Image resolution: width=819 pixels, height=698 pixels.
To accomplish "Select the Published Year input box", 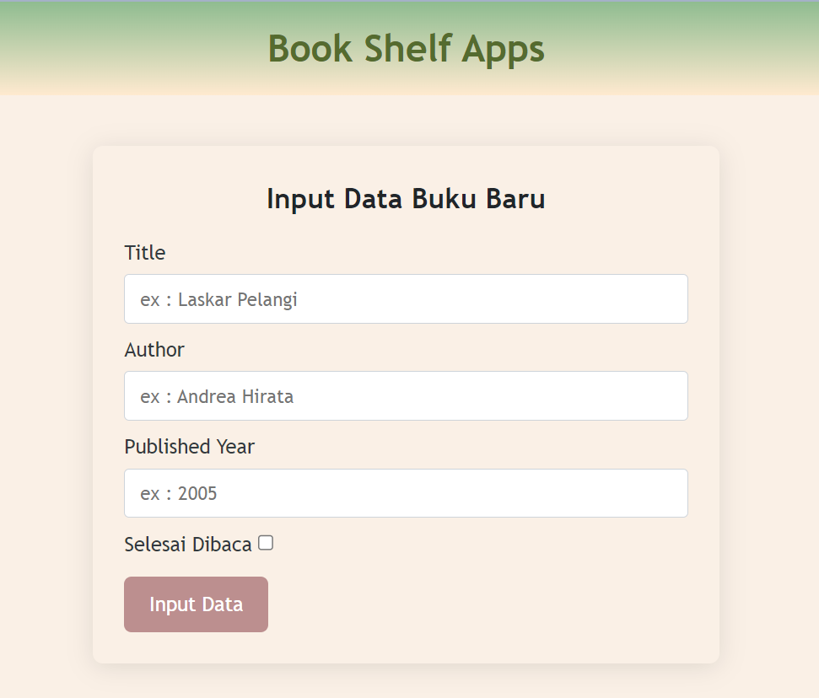I will [x=406, y=493].
